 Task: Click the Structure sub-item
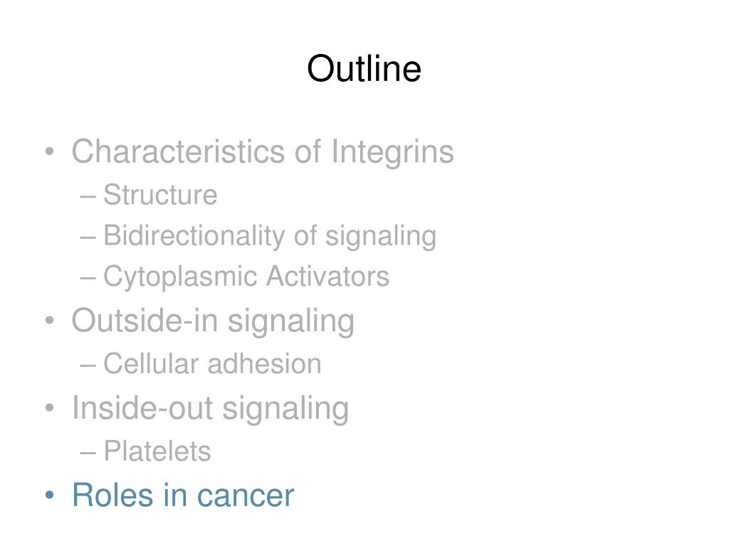[x=160, y=195]
